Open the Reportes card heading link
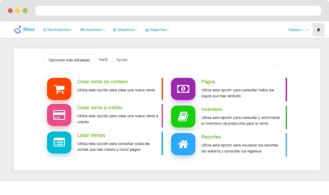This screenshot has width=329, height=195. 211,137
